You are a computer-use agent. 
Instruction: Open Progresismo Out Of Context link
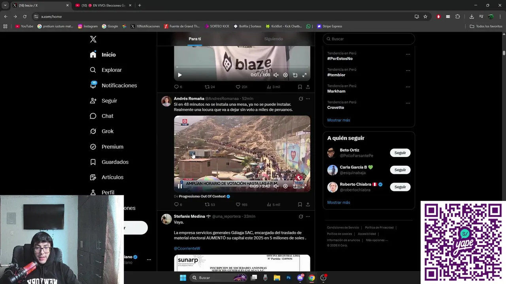(x=204, y=196)
